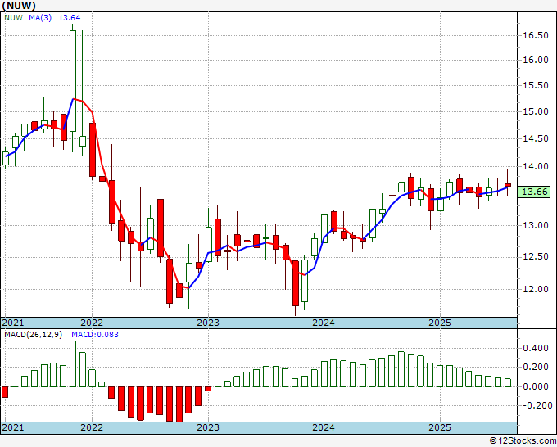This screenshot has height=447, width=557.
Task: Click 2023 on the price chart timeline
Action: coord(208,323)
